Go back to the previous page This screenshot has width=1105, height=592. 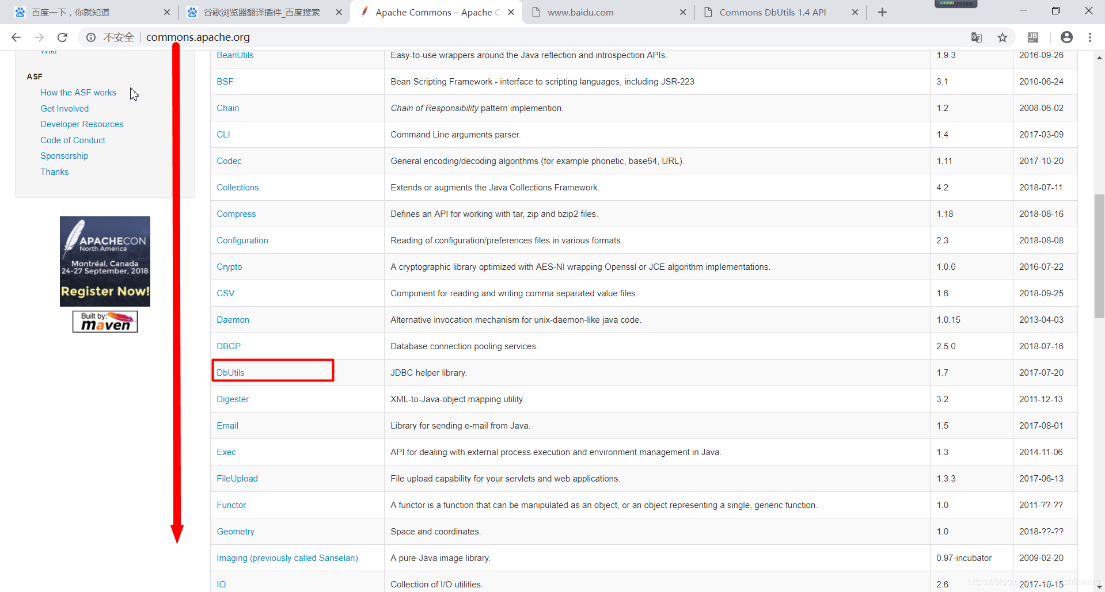tap(16, 37)
